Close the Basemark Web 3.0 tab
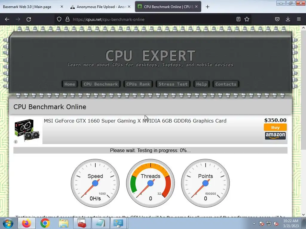The image size is (306, 229). point(62,7)
